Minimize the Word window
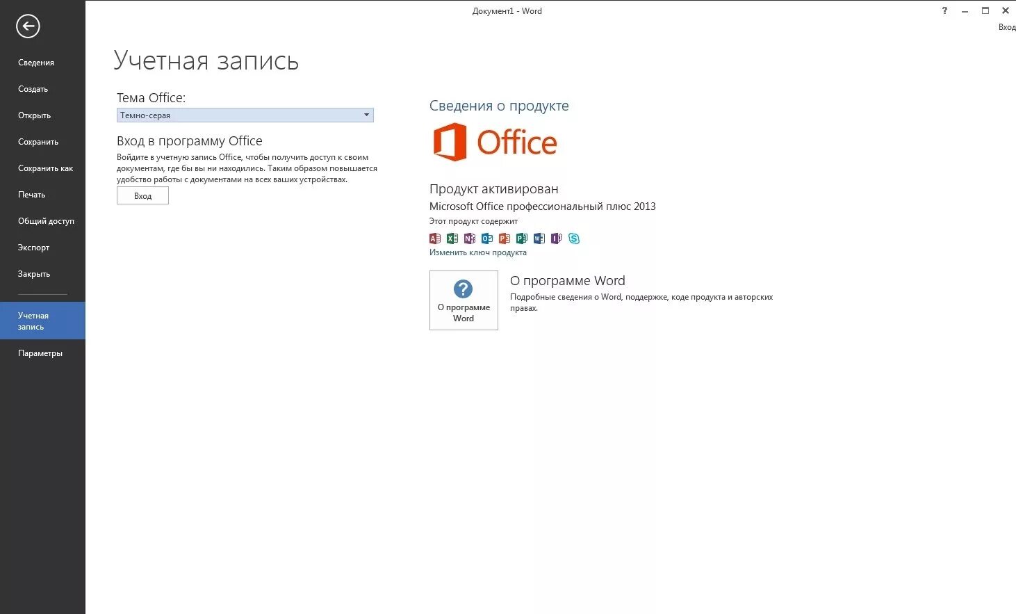1016x614 pixels. pos(965,10)
